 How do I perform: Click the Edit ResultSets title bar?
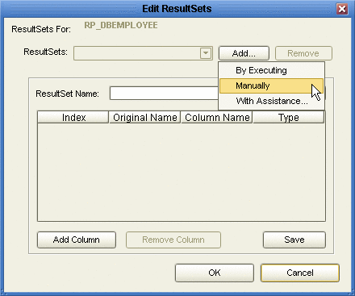click(x=177, y=9)
